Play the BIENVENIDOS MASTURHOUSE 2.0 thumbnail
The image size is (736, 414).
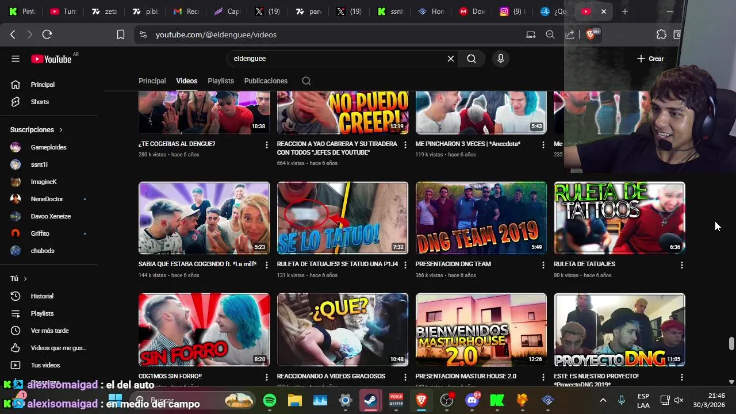pyautogui.click(x=481, y=330)
